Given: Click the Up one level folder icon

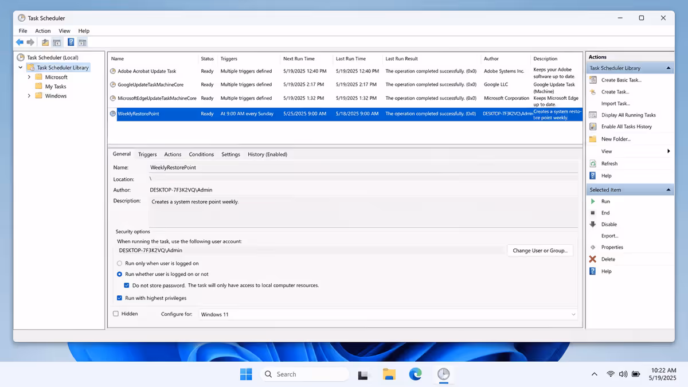Looking at the screenshot, I should click(45, 42).
